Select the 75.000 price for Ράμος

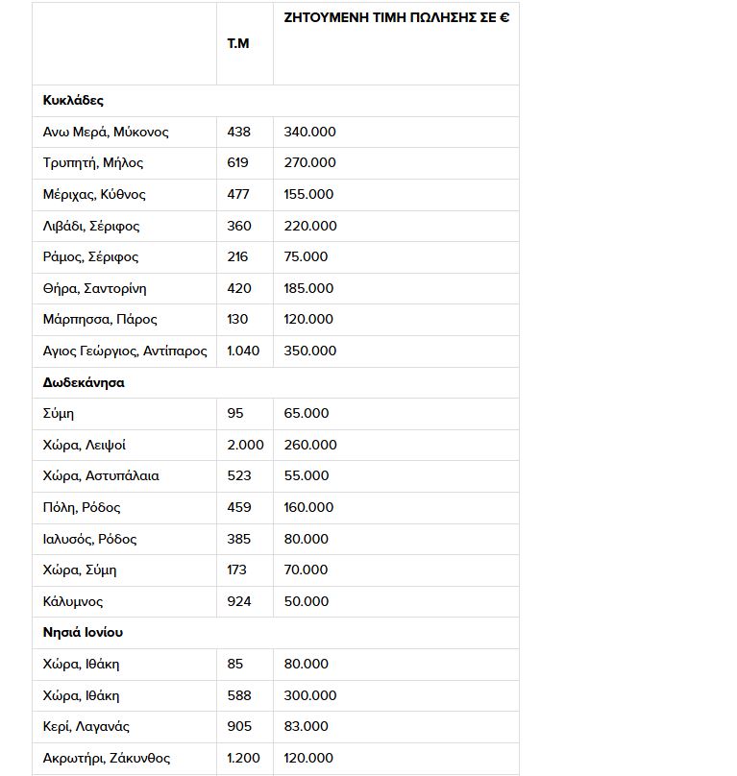[306, 256]
